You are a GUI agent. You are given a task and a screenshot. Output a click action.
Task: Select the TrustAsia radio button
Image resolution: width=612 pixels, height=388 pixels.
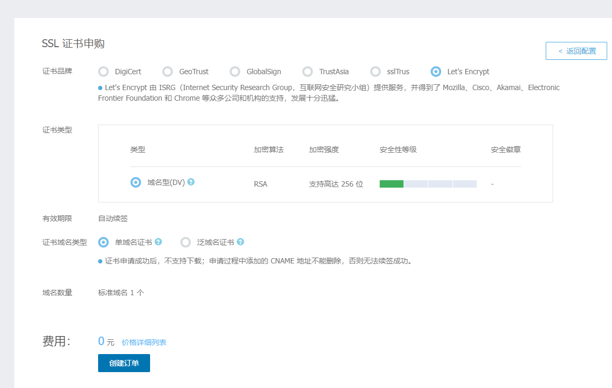[308, 72]
